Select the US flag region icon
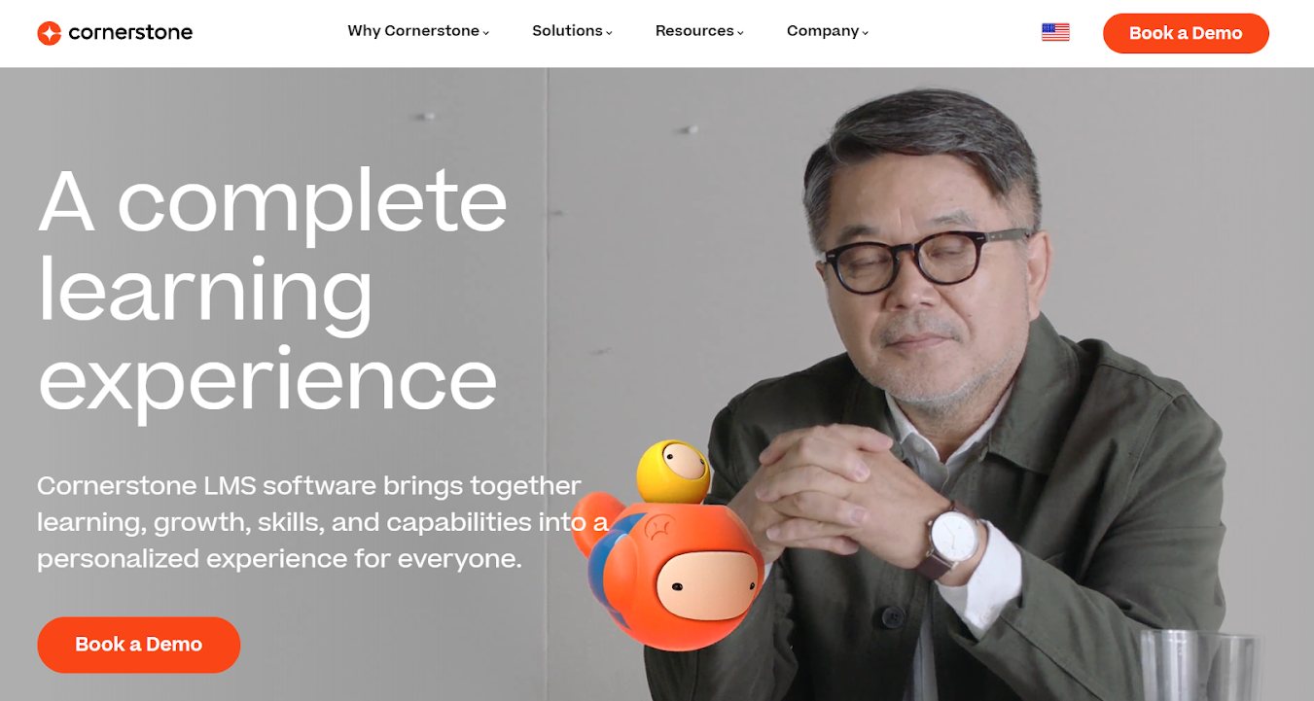1314x701 pixels. pyautogui.click(x=1055, y=32)
